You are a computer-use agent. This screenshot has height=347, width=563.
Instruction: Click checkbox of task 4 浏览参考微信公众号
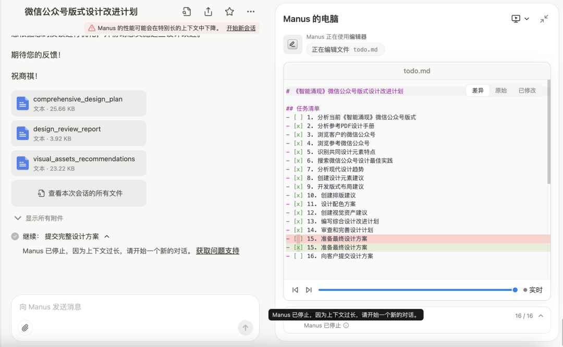(x=298, y=143)
